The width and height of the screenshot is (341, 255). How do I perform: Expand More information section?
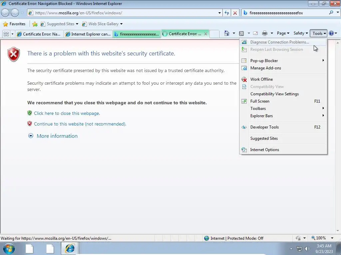point(53,136)
